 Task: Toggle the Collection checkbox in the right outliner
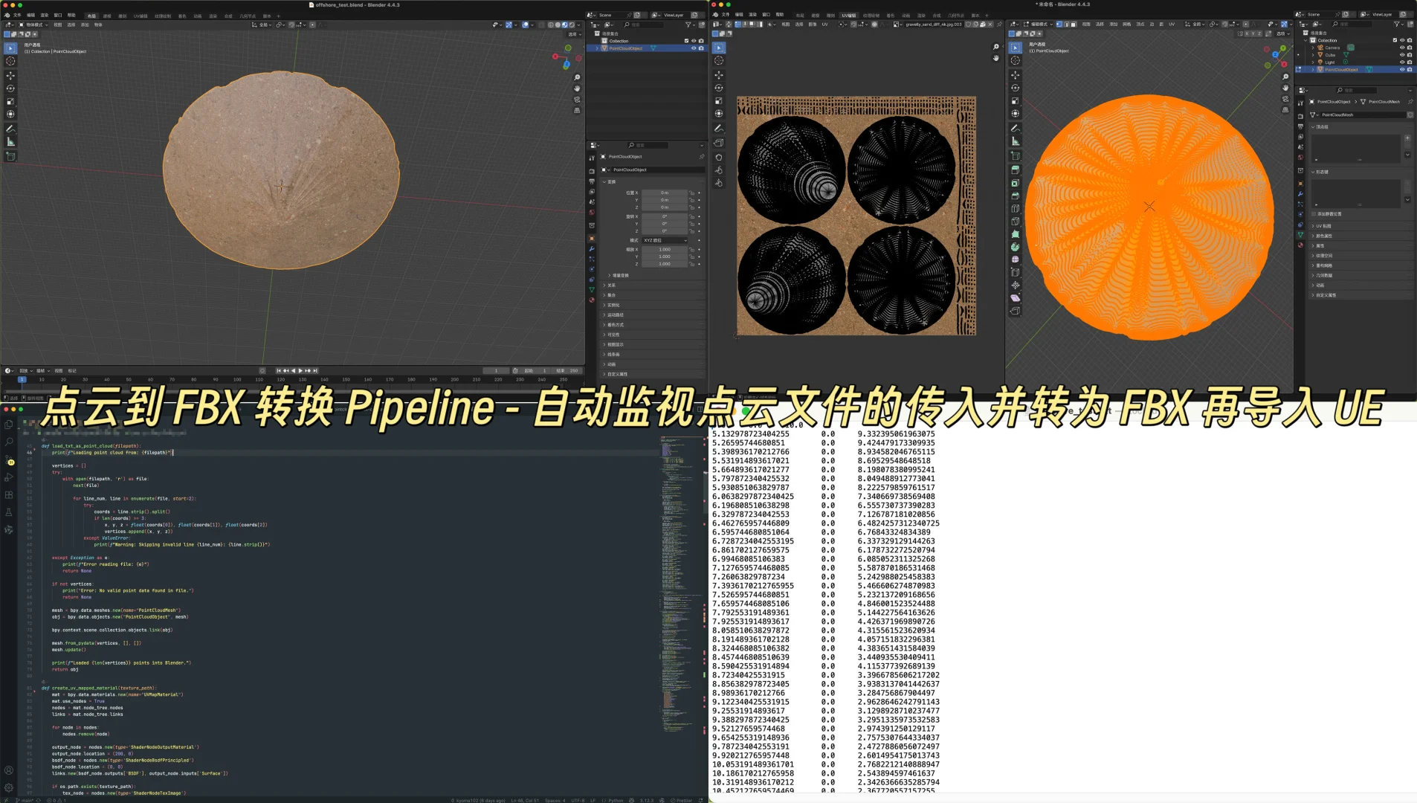1395,40
